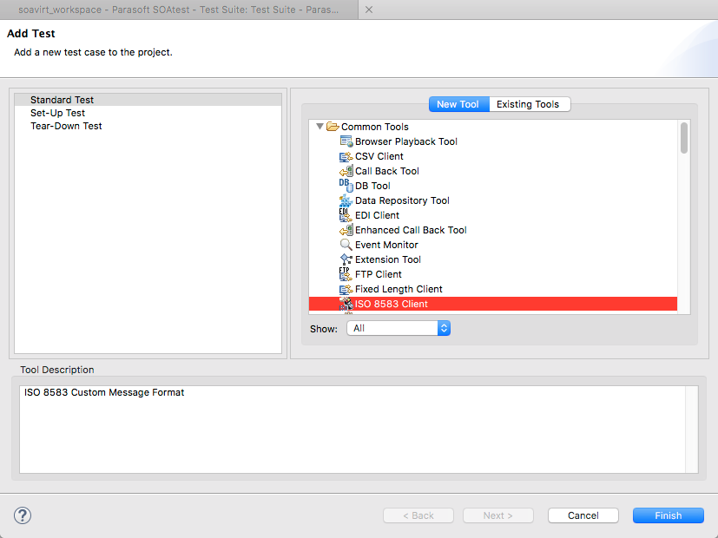Select Browser Playback Tool label
Screen dimensions: 718x538
[406, 141]
